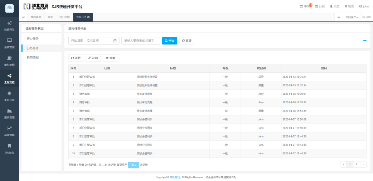Switch to the 首页 tab
The height and width of the screenshot is (181, 373).
pyautogui.click(x=50, y=17)
